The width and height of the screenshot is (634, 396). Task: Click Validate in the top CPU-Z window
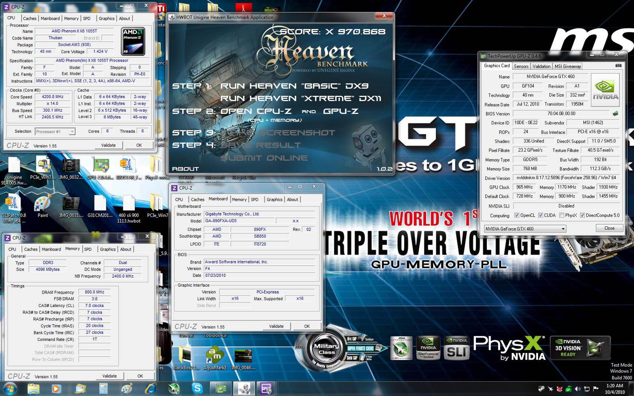click(108, 145)
